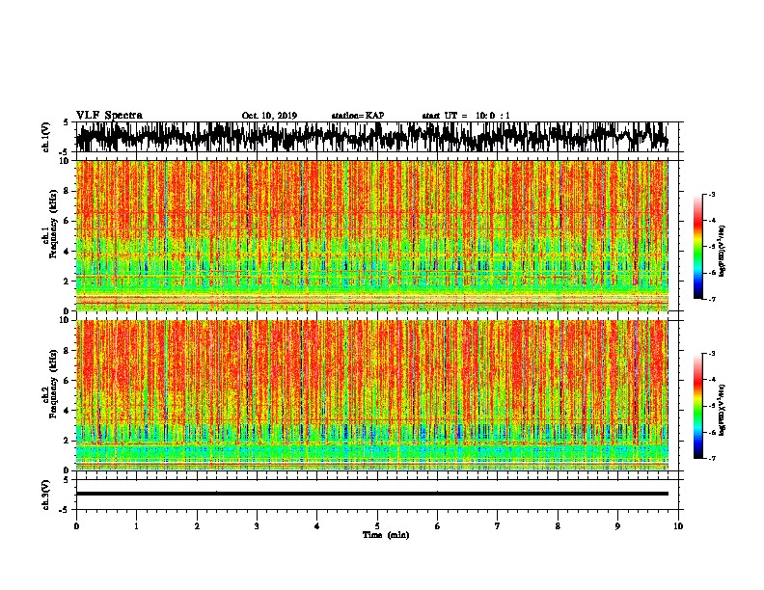
Task: Click the "-3" tick on ch.1 color bar
Action: pos(712,195)
